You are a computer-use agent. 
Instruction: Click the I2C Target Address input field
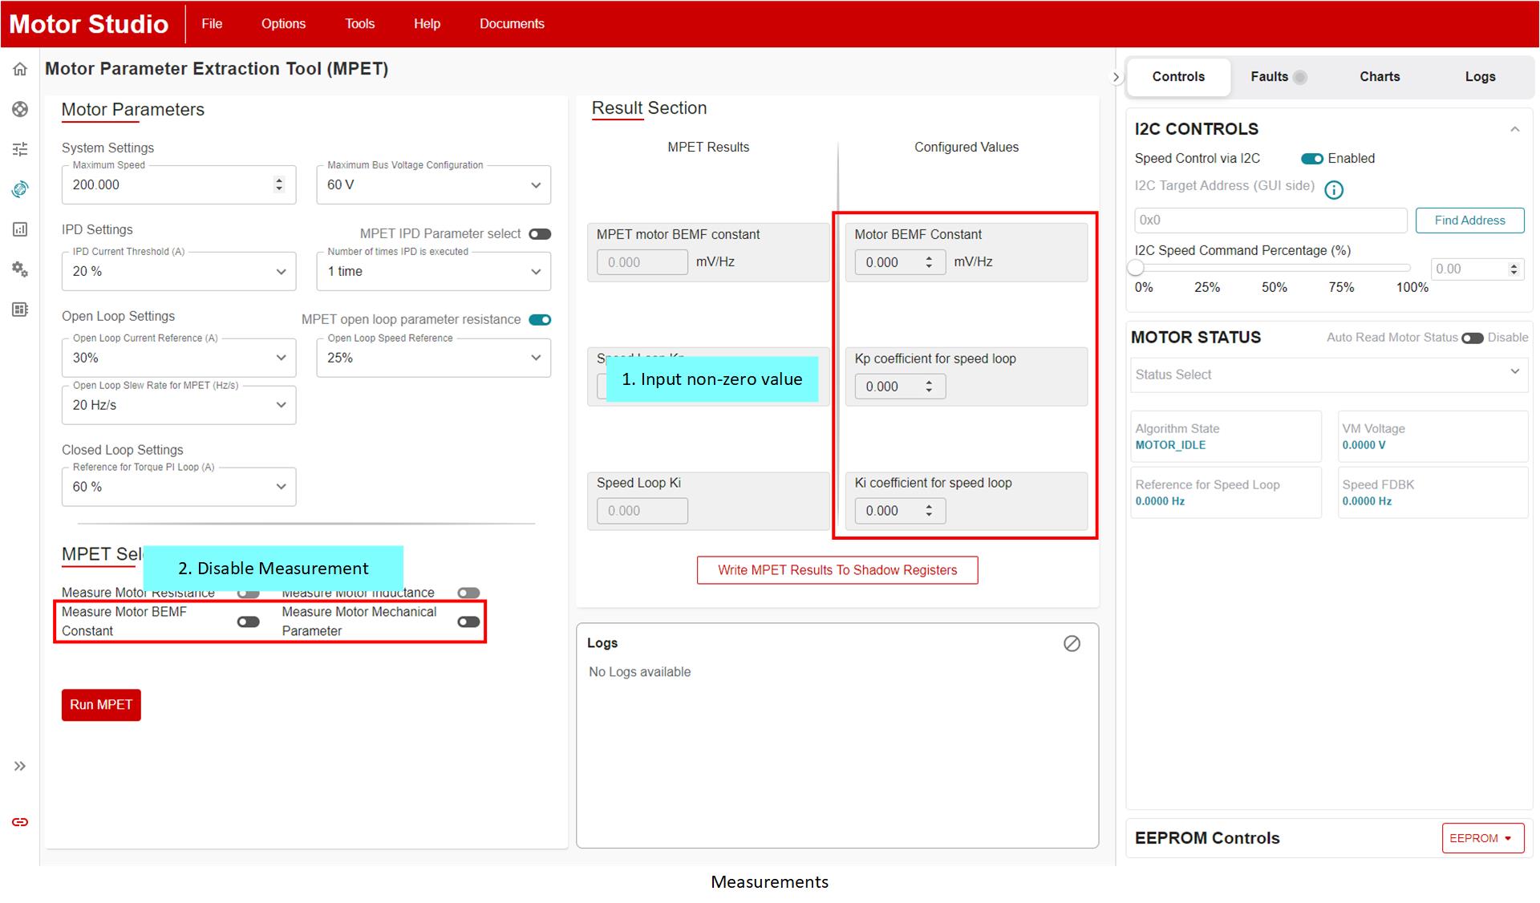[1270, 221]
